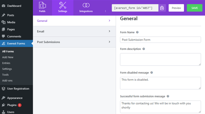Open the General settings section
The width and height of the screenshot is (205, 114).
(x=74, y=21)
